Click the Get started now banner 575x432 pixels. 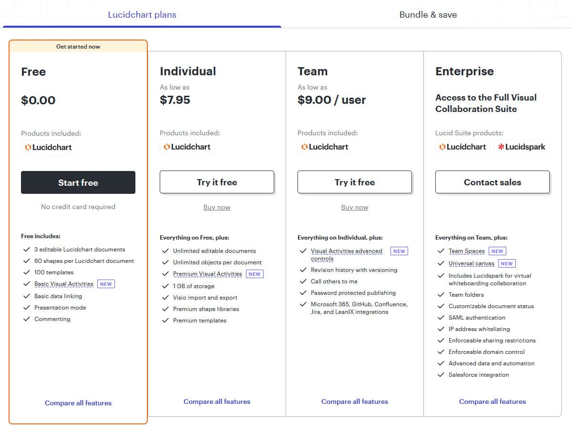coord(78,47)
